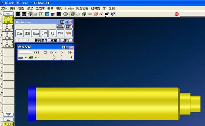Click the gray solid block toolbar icon

tap(35, 14)
